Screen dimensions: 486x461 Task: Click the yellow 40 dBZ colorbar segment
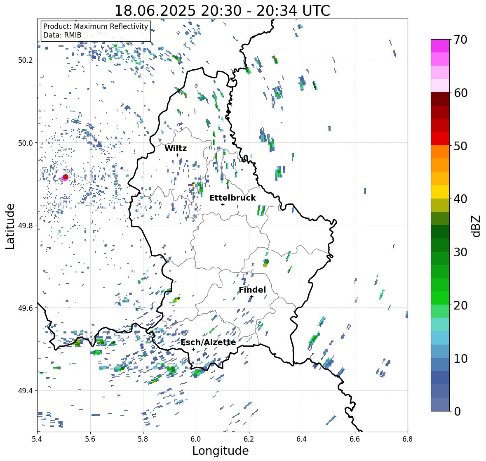[440, 192]
